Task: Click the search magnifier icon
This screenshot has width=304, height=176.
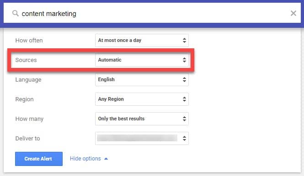Action: pos(16,13)
